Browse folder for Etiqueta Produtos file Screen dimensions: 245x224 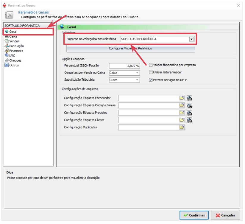click(182, 113)
